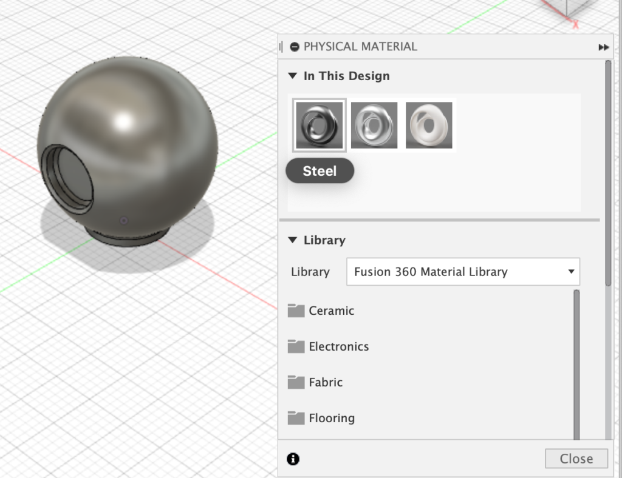The width and height of the screenshot is (622, 478).
Task: Click the drag grip left of panel title
Action: (x=281, y=47)
